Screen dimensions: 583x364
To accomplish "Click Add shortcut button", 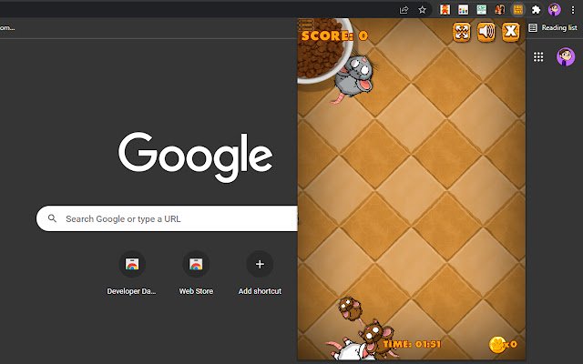I will pyautogui.click(x=260, y=274).
